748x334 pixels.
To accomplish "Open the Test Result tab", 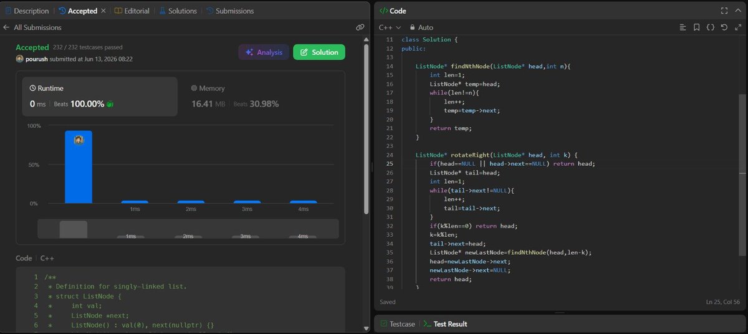I will (445, 324).
